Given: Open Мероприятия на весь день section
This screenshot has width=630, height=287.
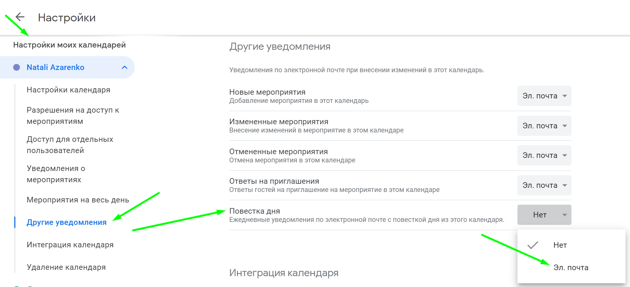Looking at the screenshot, I should point(78,200).
